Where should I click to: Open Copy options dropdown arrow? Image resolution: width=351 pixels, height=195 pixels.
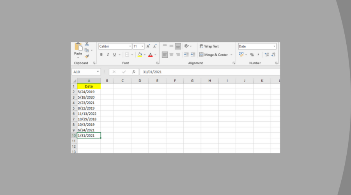coord(92,50)
